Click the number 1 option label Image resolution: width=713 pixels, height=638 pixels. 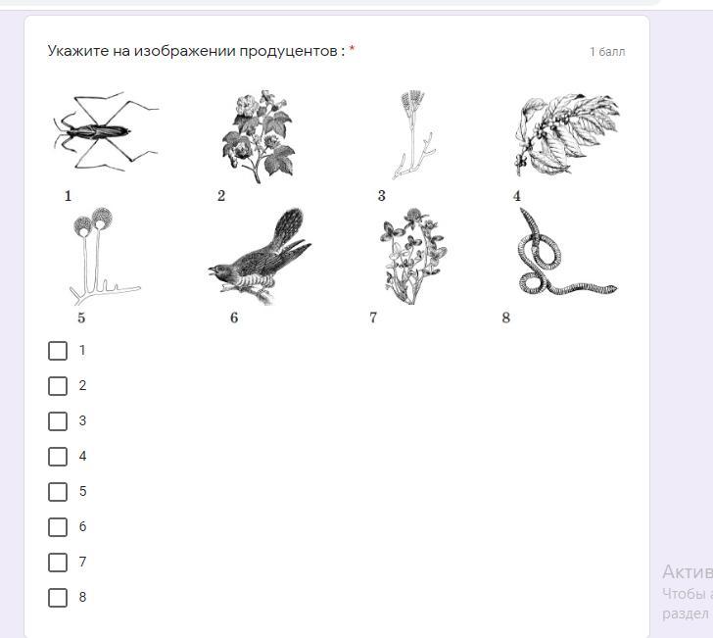coord(82,351)
